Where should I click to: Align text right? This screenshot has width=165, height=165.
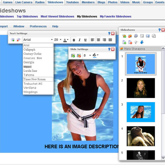tap(104, 40)
